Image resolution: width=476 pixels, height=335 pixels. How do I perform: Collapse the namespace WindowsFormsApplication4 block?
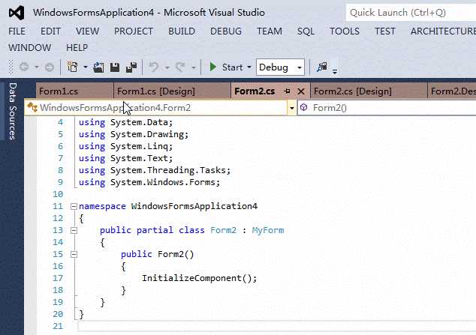pos(74,207)
